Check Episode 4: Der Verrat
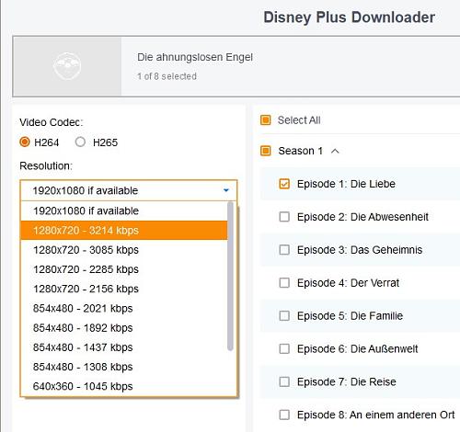Viewport: 460px width, 432px height. click(x=284, y=283)
